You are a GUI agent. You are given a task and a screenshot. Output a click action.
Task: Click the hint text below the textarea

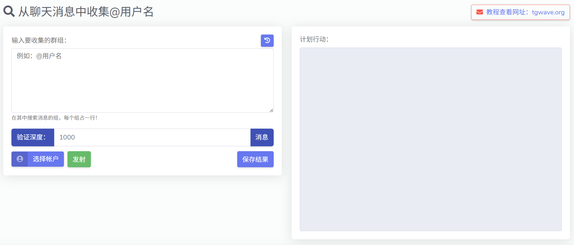click(54, 118)
